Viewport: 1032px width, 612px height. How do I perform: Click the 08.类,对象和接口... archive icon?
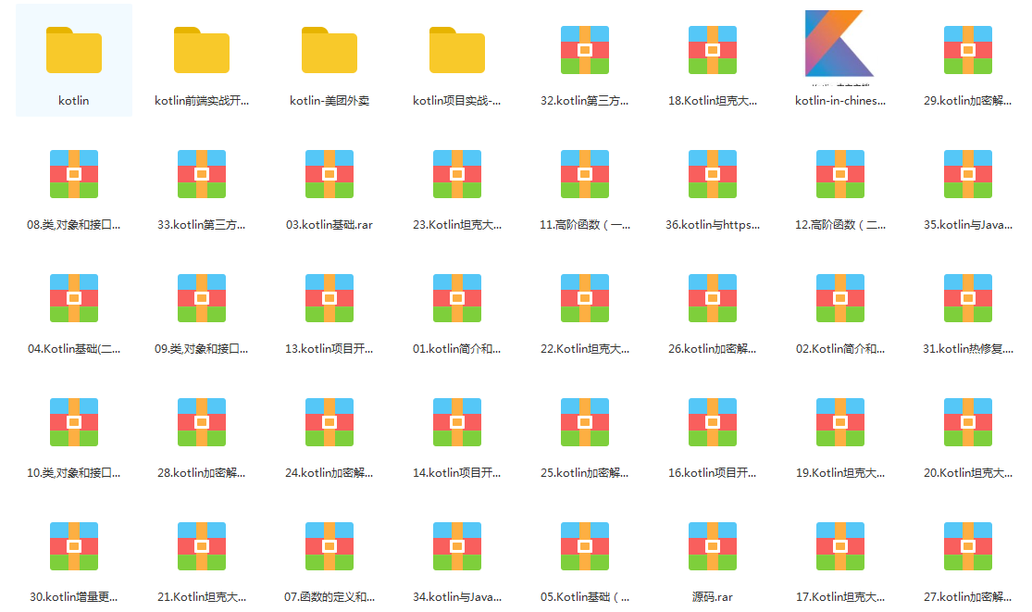point(74,174)
